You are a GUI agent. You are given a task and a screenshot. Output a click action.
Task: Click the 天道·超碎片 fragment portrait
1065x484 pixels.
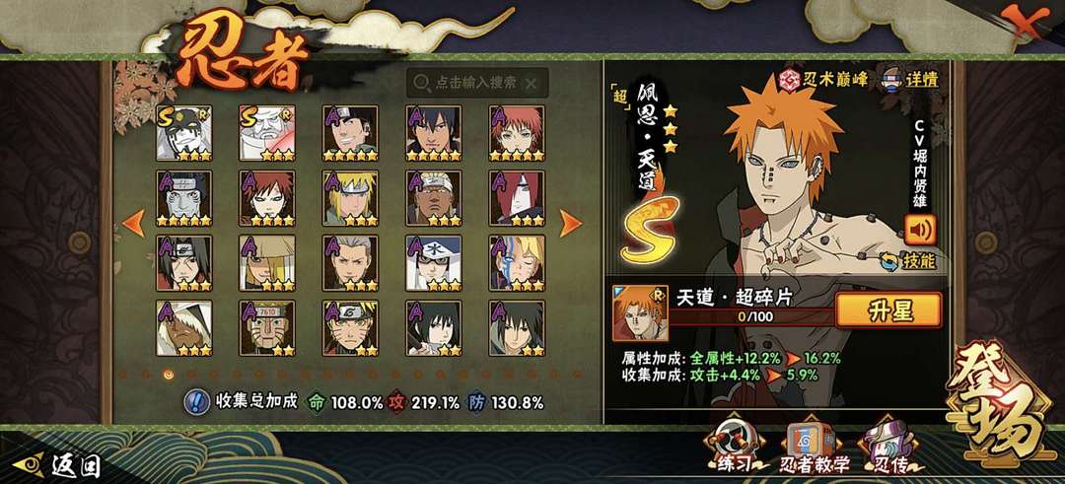click(641, 313)
